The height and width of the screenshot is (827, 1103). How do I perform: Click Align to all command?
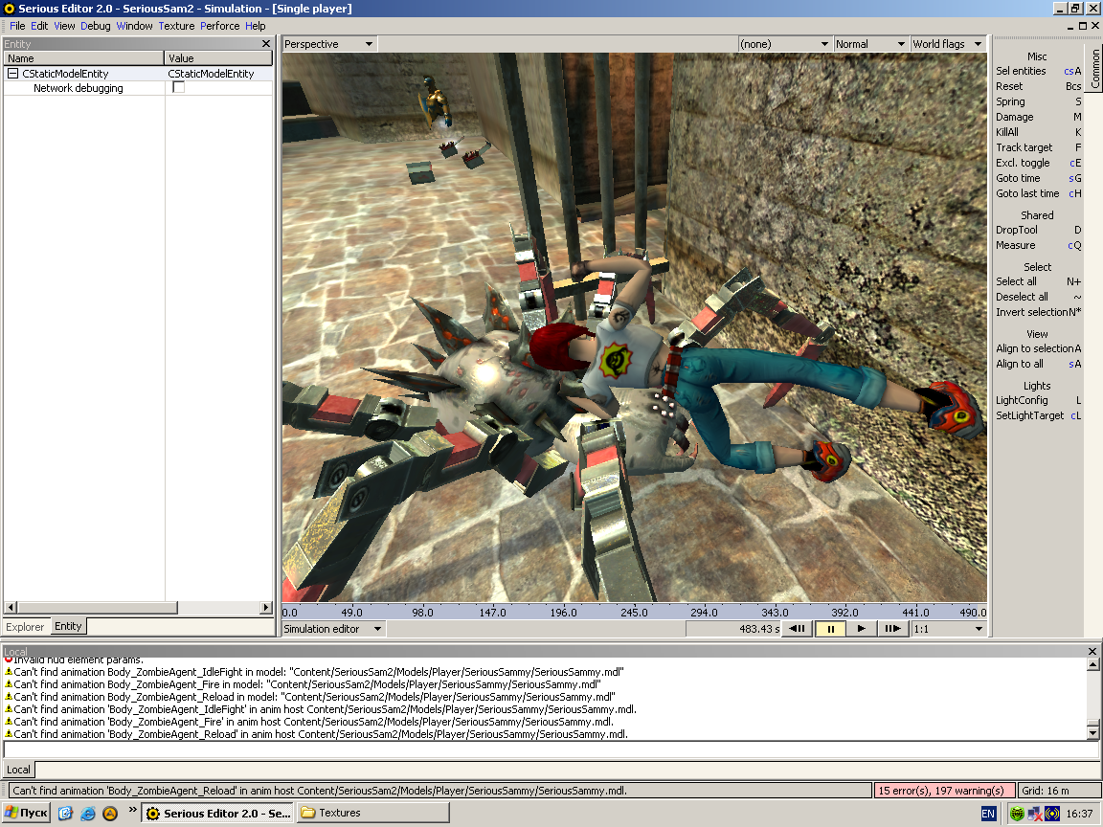tap(1038, 365)
